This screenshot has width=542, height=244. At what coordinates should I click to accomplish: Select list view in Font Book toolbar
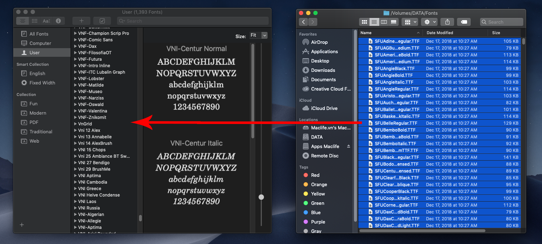(x=22, y=21)
